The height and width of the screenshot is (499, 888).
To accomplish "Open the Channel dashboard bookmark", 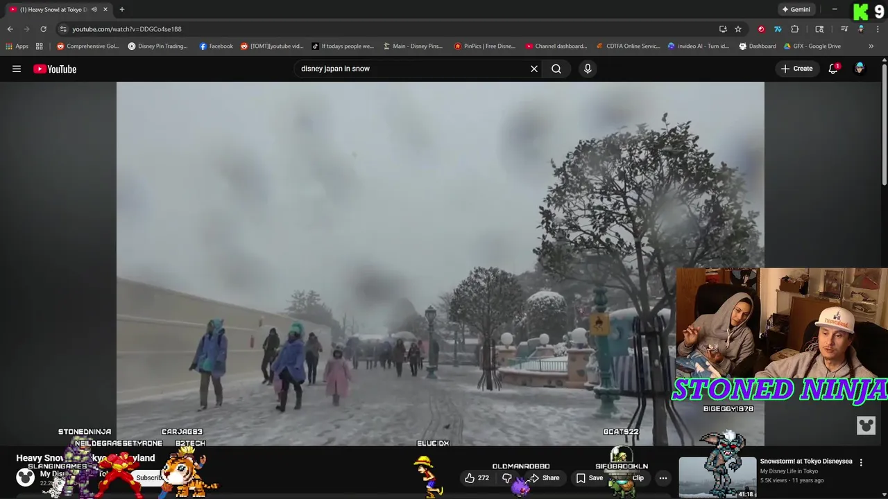I will (x=556, y=46).
